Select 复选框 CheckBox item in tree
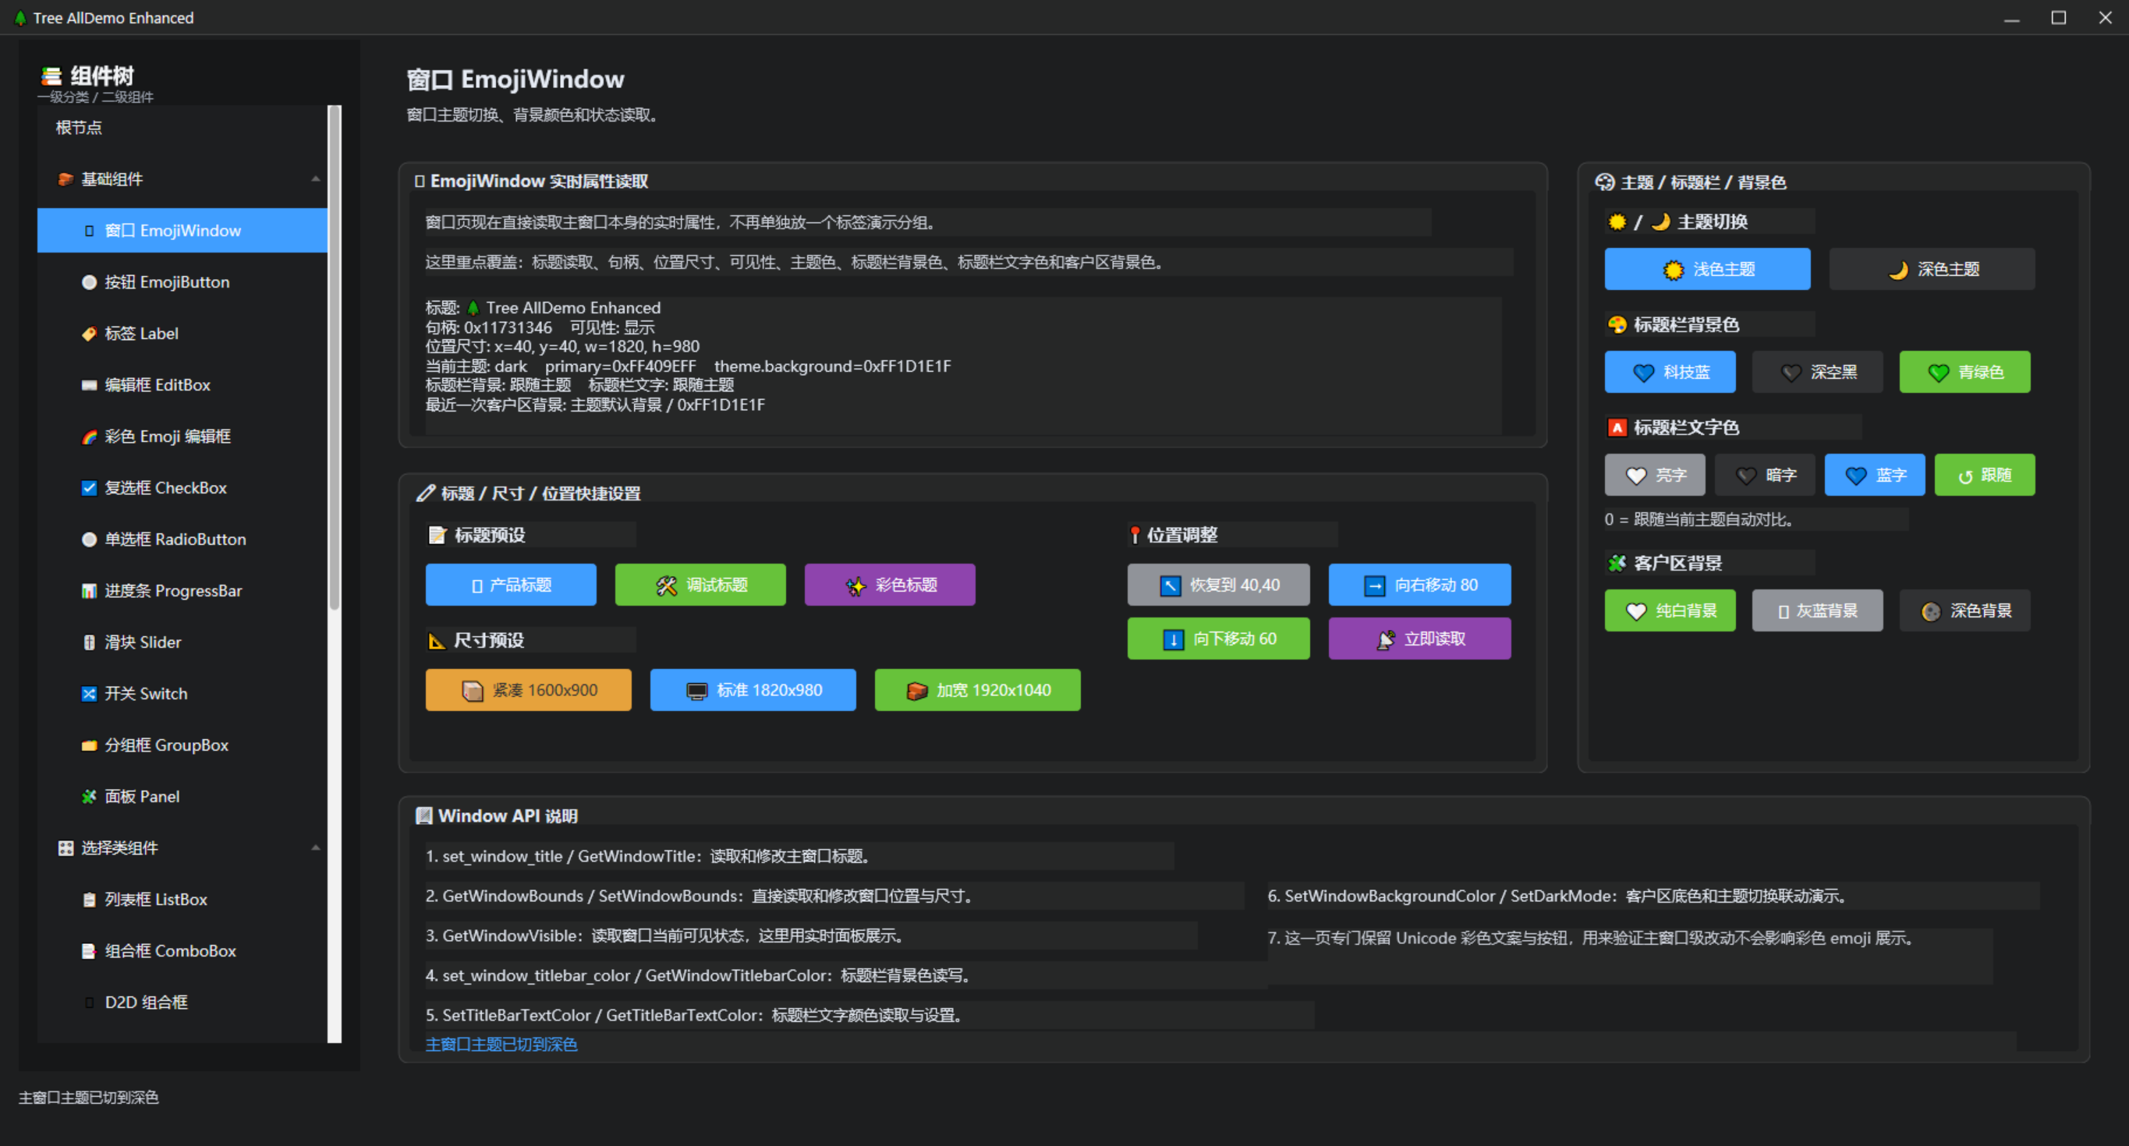The height and width of the screenshot is (1146, 2129). click(165, 488)
